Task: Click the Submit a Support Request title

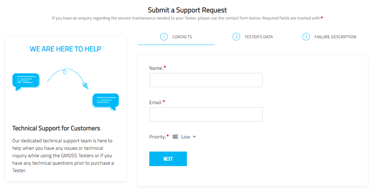Action: point(187,10)
